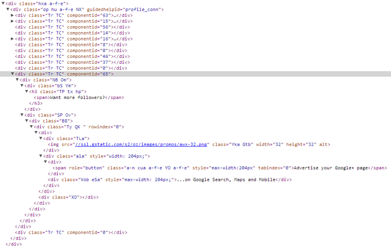This screenshot has height=248, width=391.
Task: Select the div class="XO" element
Action: tap(69, 197)
